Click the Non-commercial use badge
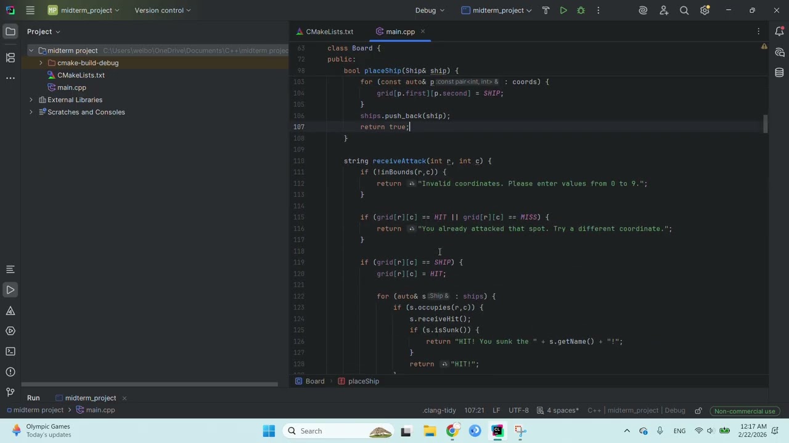 click(744, 411)
